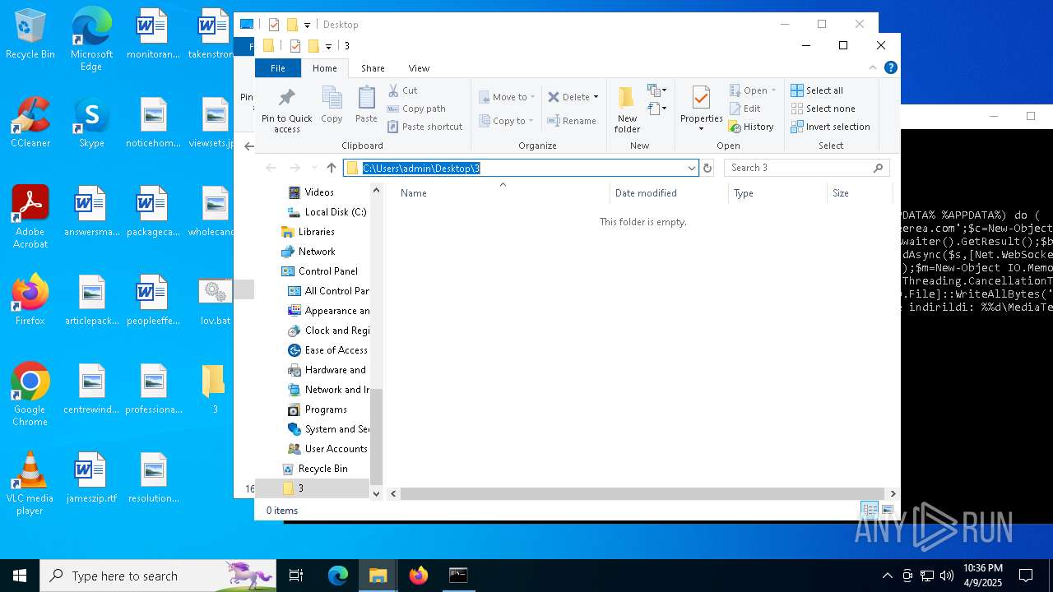Open History in the ribbon
The height and width of the screenshot is (592, 1053).
point(751,127)
